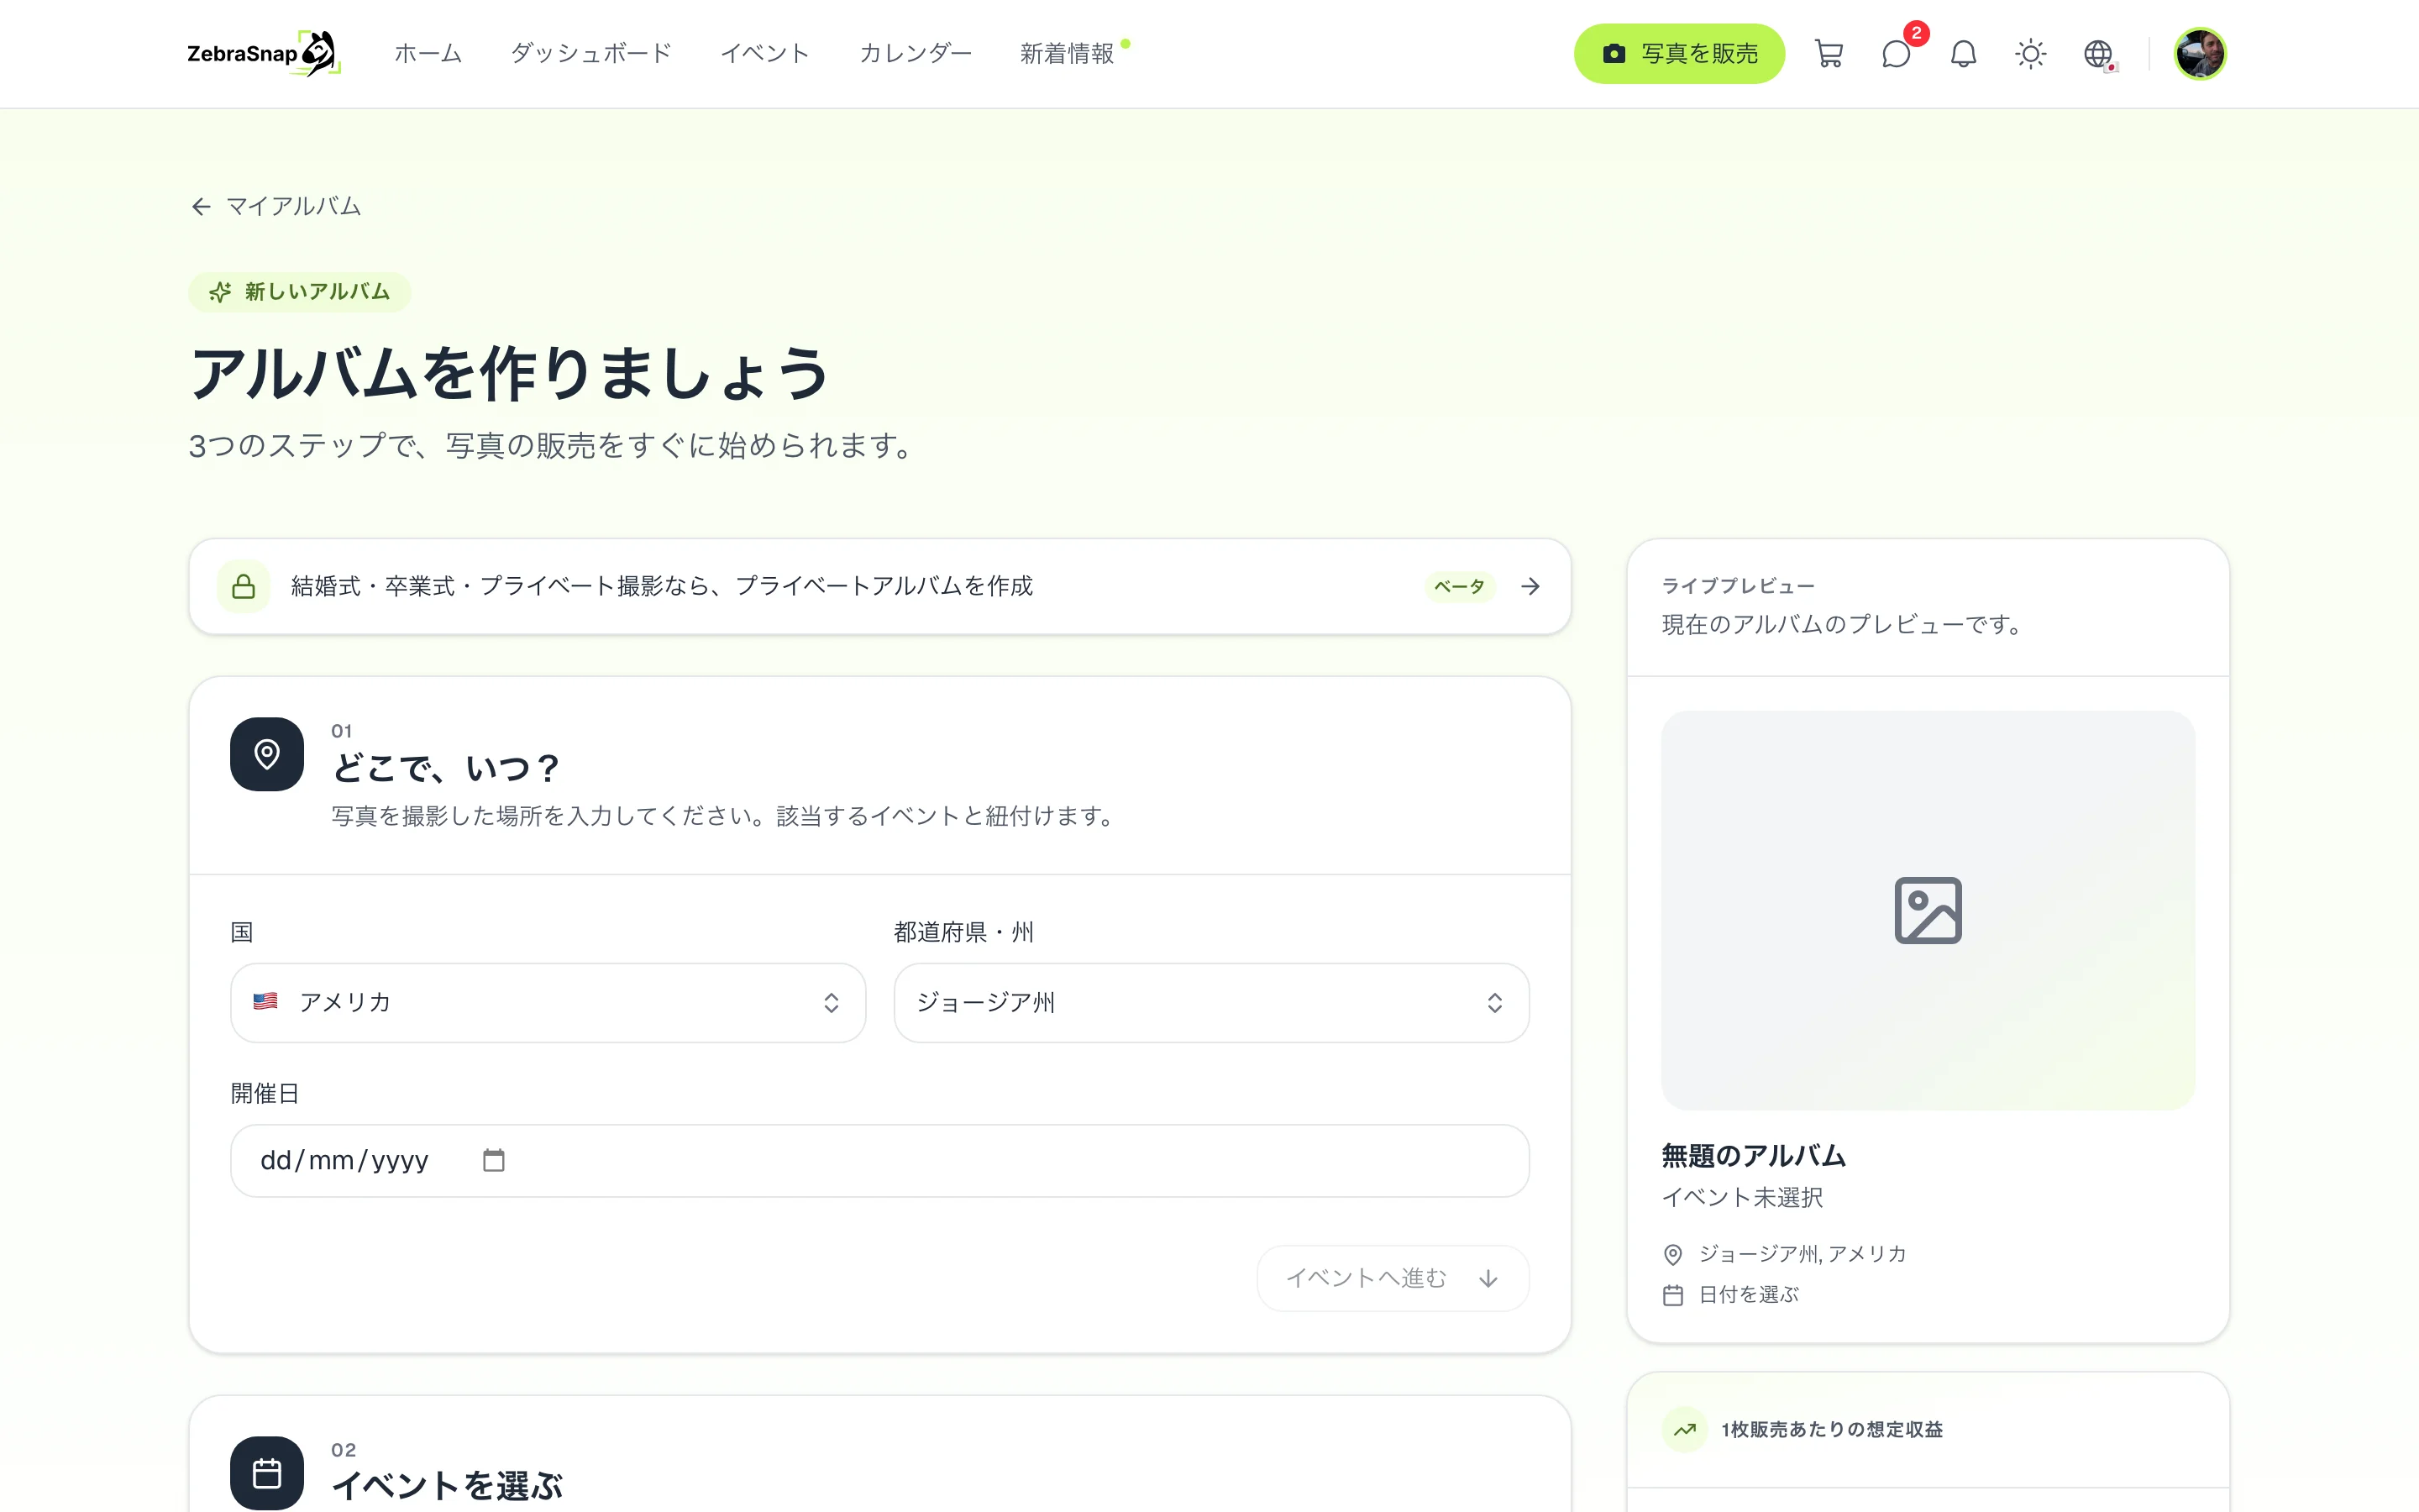Toggle light/dark theme sun icon
This screenshot has height=1512, width=2419.
tap(2030, 53)
